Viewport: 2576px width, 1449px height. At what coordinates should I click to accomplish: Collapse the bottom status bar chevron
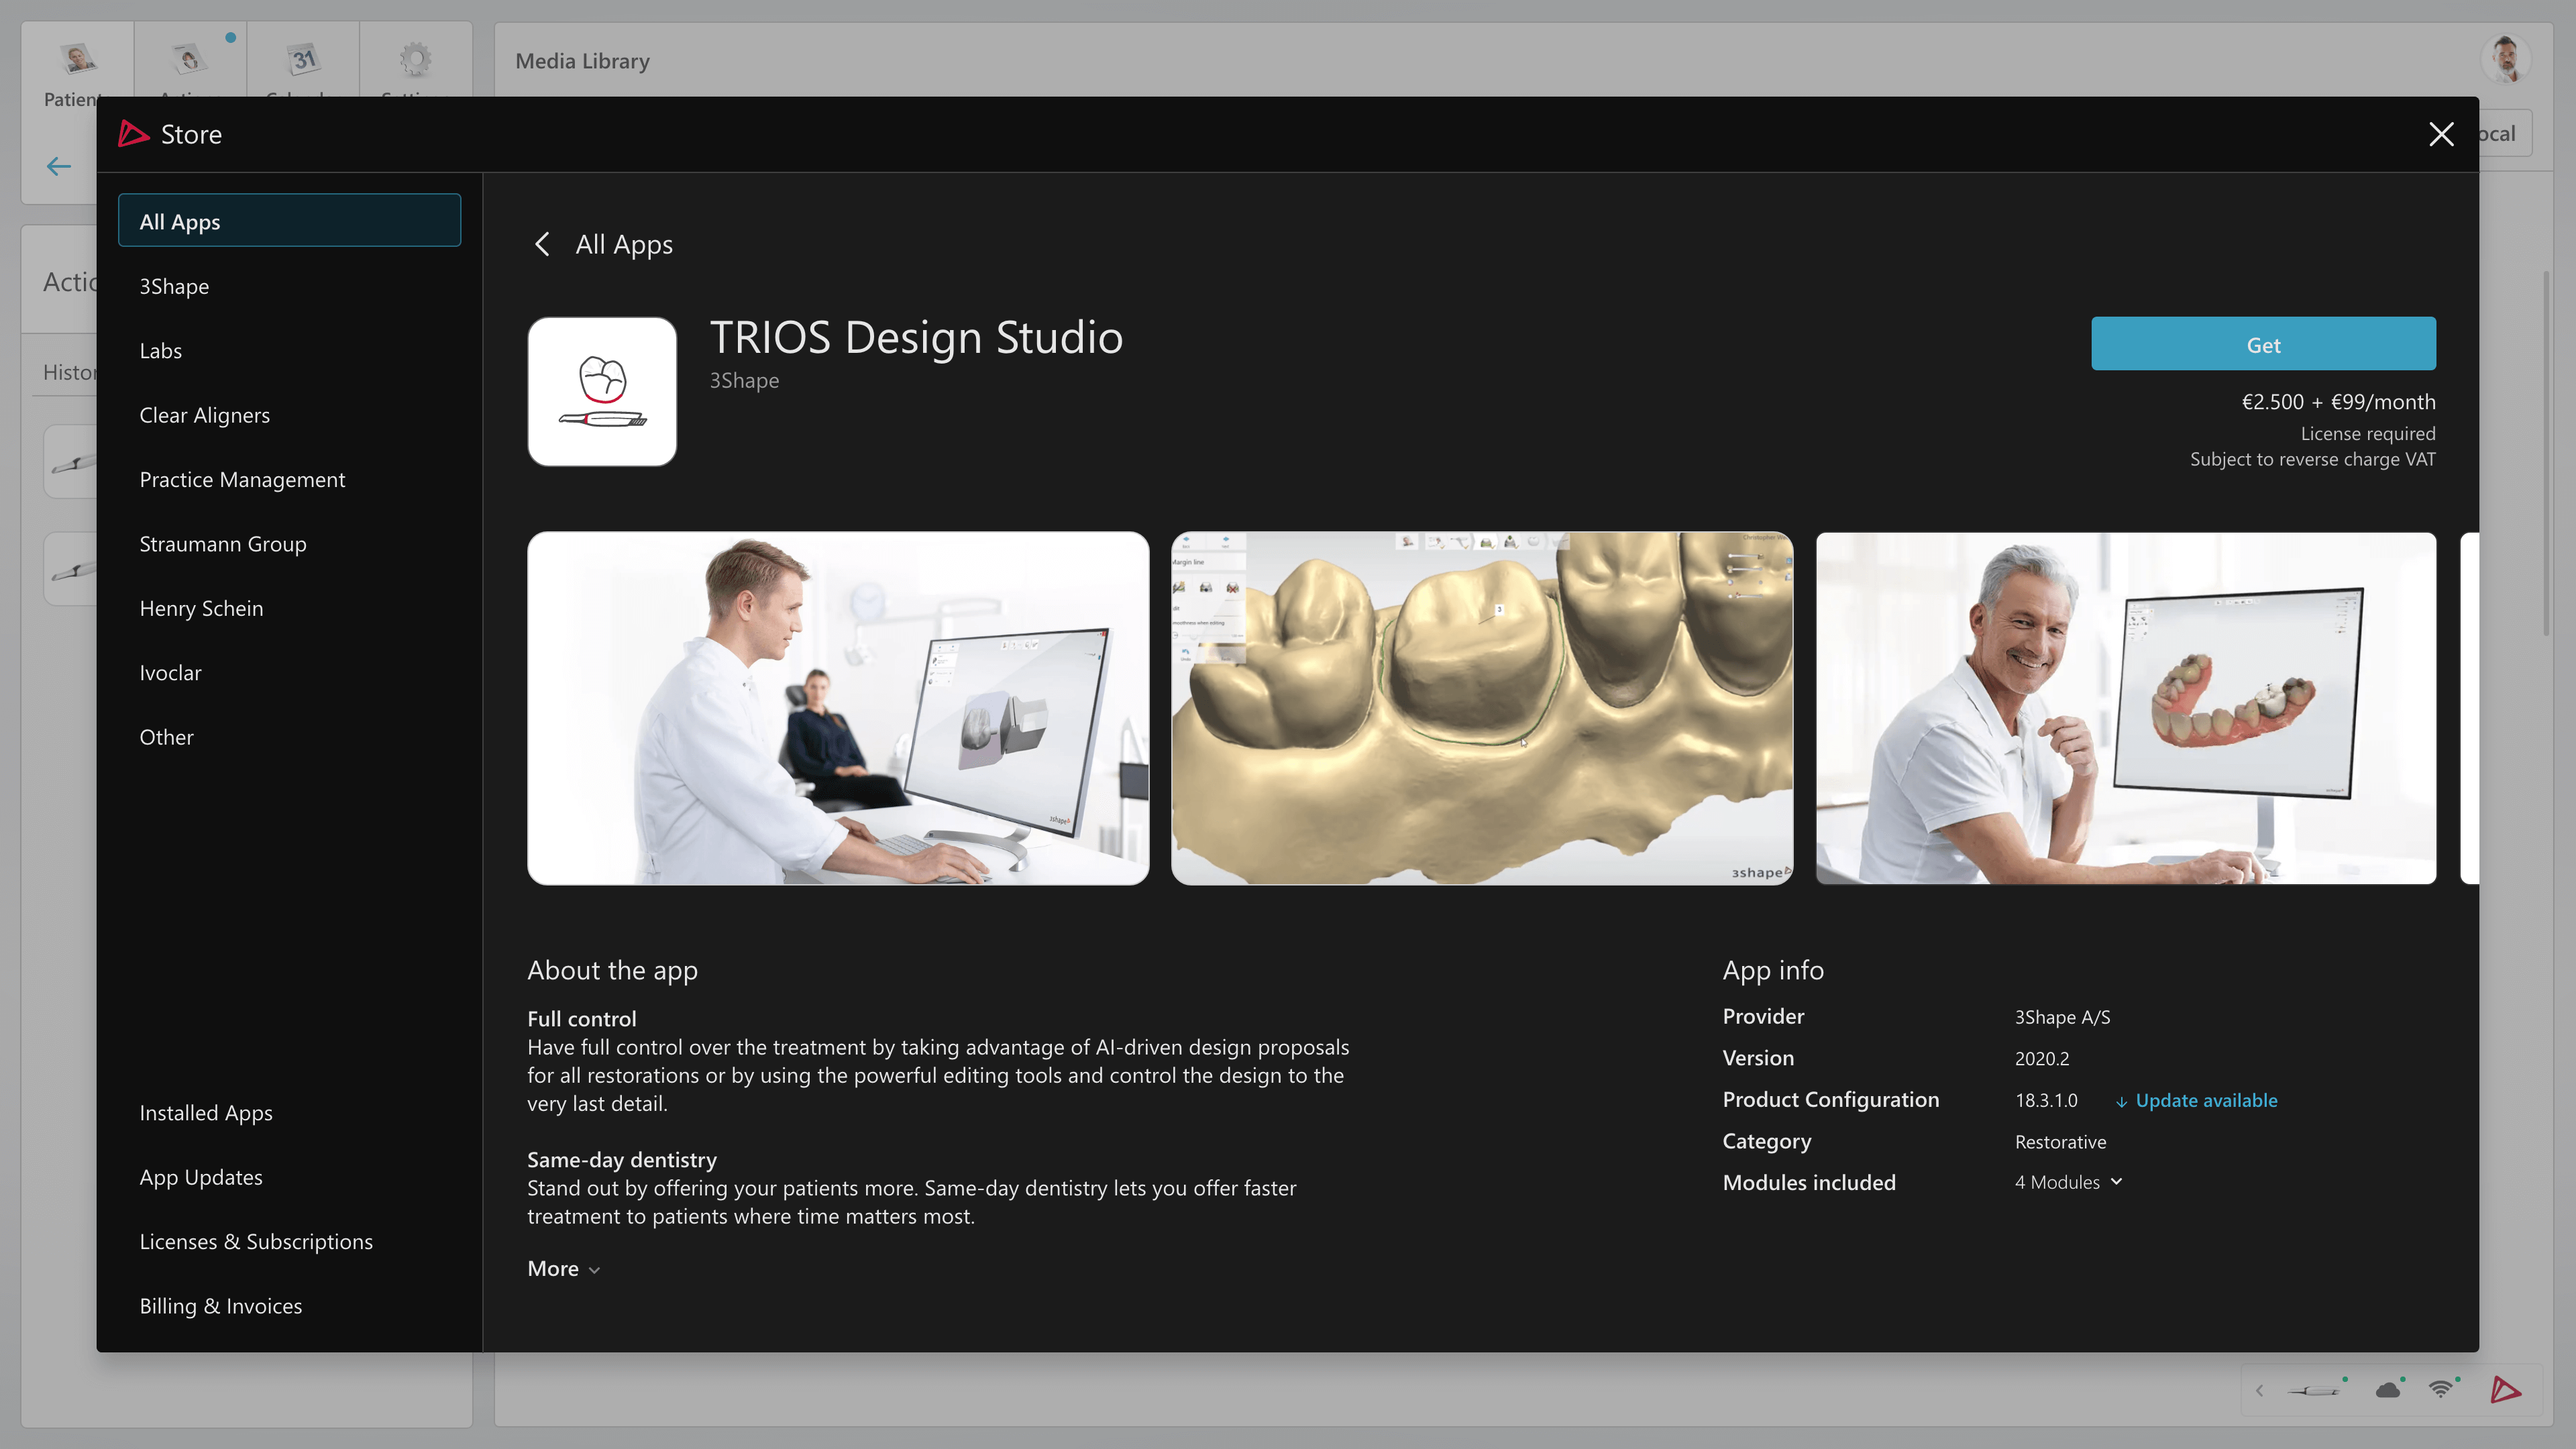[x=2260, y=1390]
